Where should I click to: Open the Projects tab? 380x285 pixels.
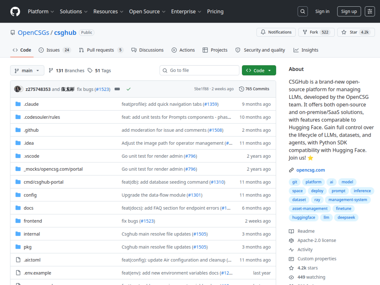(215, 50)
